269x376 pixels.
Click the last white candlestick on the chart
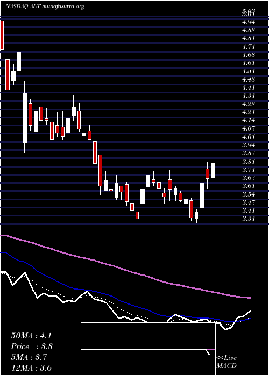213,170
